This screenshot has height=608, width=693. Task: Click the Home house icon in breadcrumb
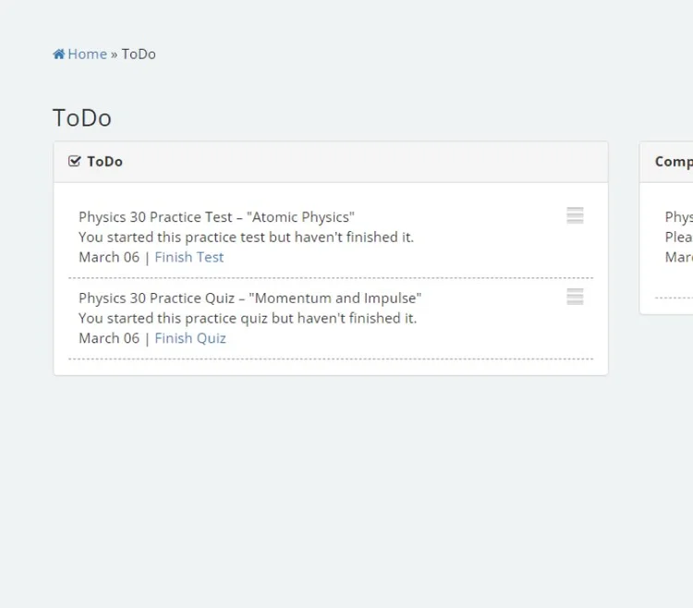[x=59, y=54]
